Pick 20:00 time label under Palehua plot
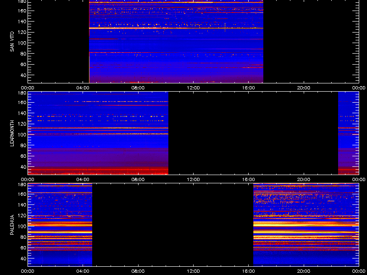 click(x=304, y=271)
